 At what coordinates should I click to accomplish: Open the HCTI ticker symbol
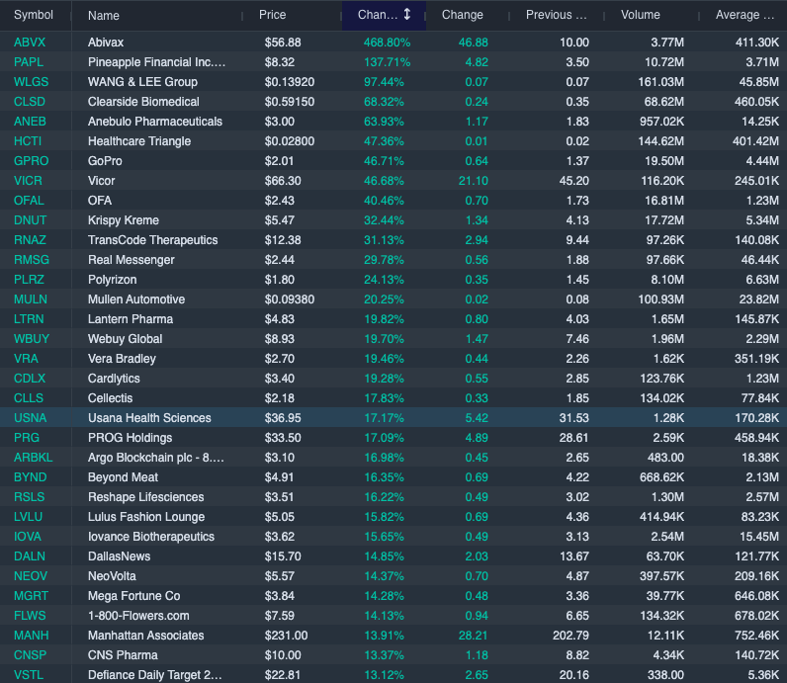point(28,141)
